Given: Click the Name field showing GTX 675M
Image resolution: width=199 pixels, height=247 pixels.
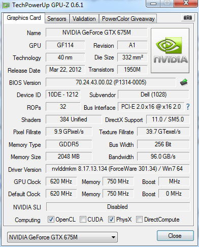Looking at the screenshot, I should tap(96, 33).
